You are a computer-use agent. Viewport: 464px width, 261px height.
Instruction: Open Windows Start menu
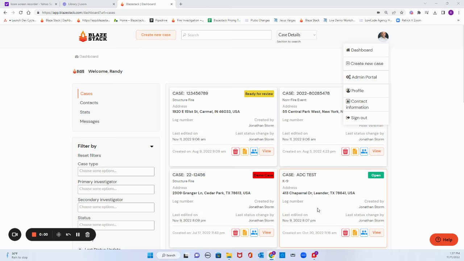click(x=150, y=255)
